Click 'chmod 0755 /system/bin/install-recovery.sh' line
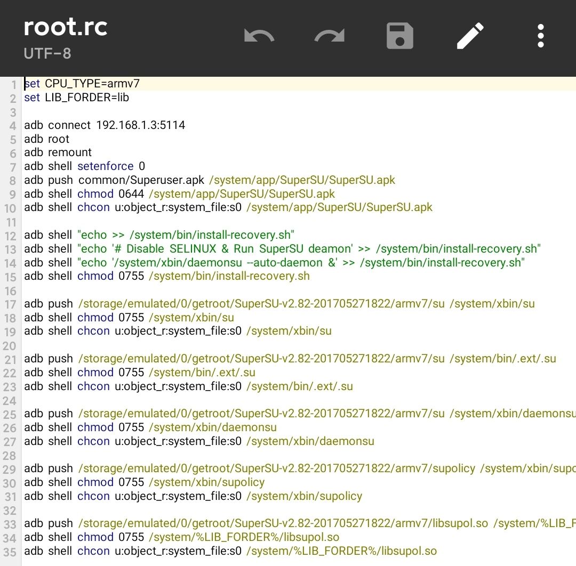576x566 pixels. point(167,276)
